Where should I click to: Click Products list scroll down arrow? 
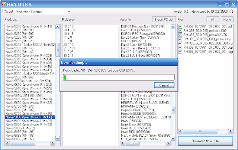(58, 138)
